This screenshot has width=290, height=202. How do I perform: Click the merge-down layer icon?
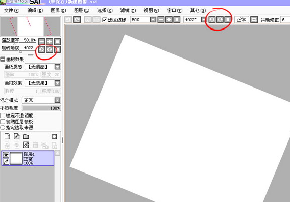[x=17, y=145]
